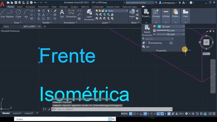Open the View panel button
This screenshot has height=122, width=217.
pyautogui.click(x=185, y=16)
